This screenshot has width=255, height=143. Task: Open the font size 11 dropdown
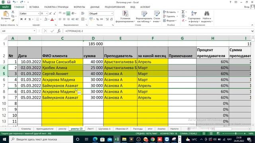coord(47,14)
